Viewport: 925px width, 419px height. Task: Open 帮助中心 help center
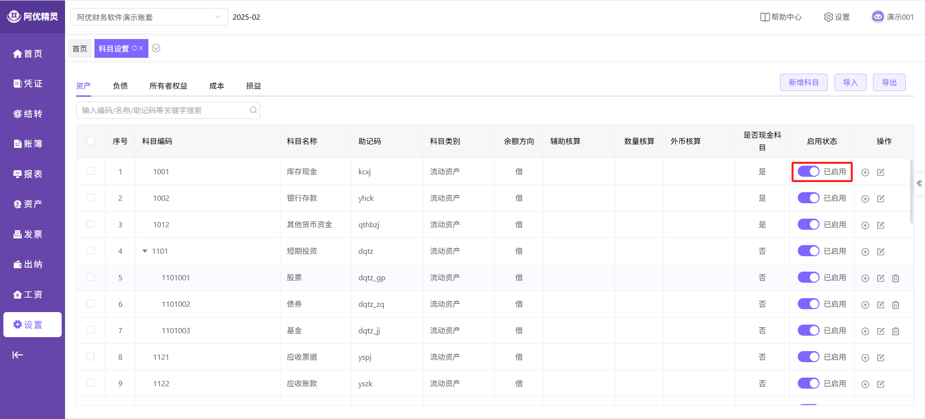[x=781, y=17]
